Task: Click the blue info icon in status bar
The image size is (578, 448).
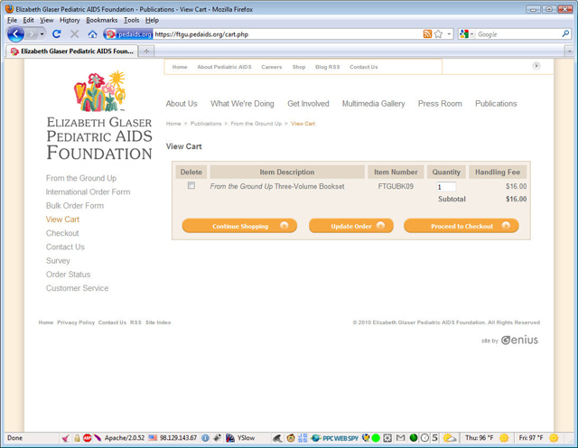Action: [x=205, y=438]
